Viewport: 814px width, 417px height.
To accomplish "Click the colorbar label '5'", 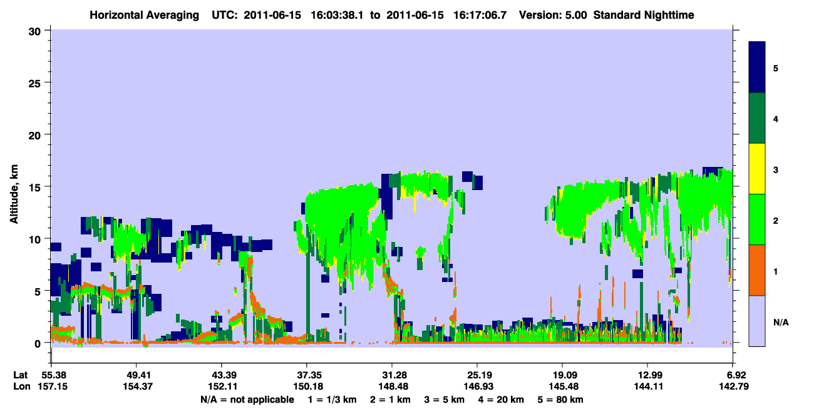I will pos(776,68).
